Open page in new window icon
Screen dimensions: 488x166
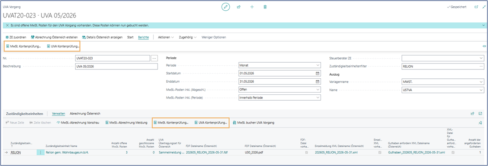476,7
